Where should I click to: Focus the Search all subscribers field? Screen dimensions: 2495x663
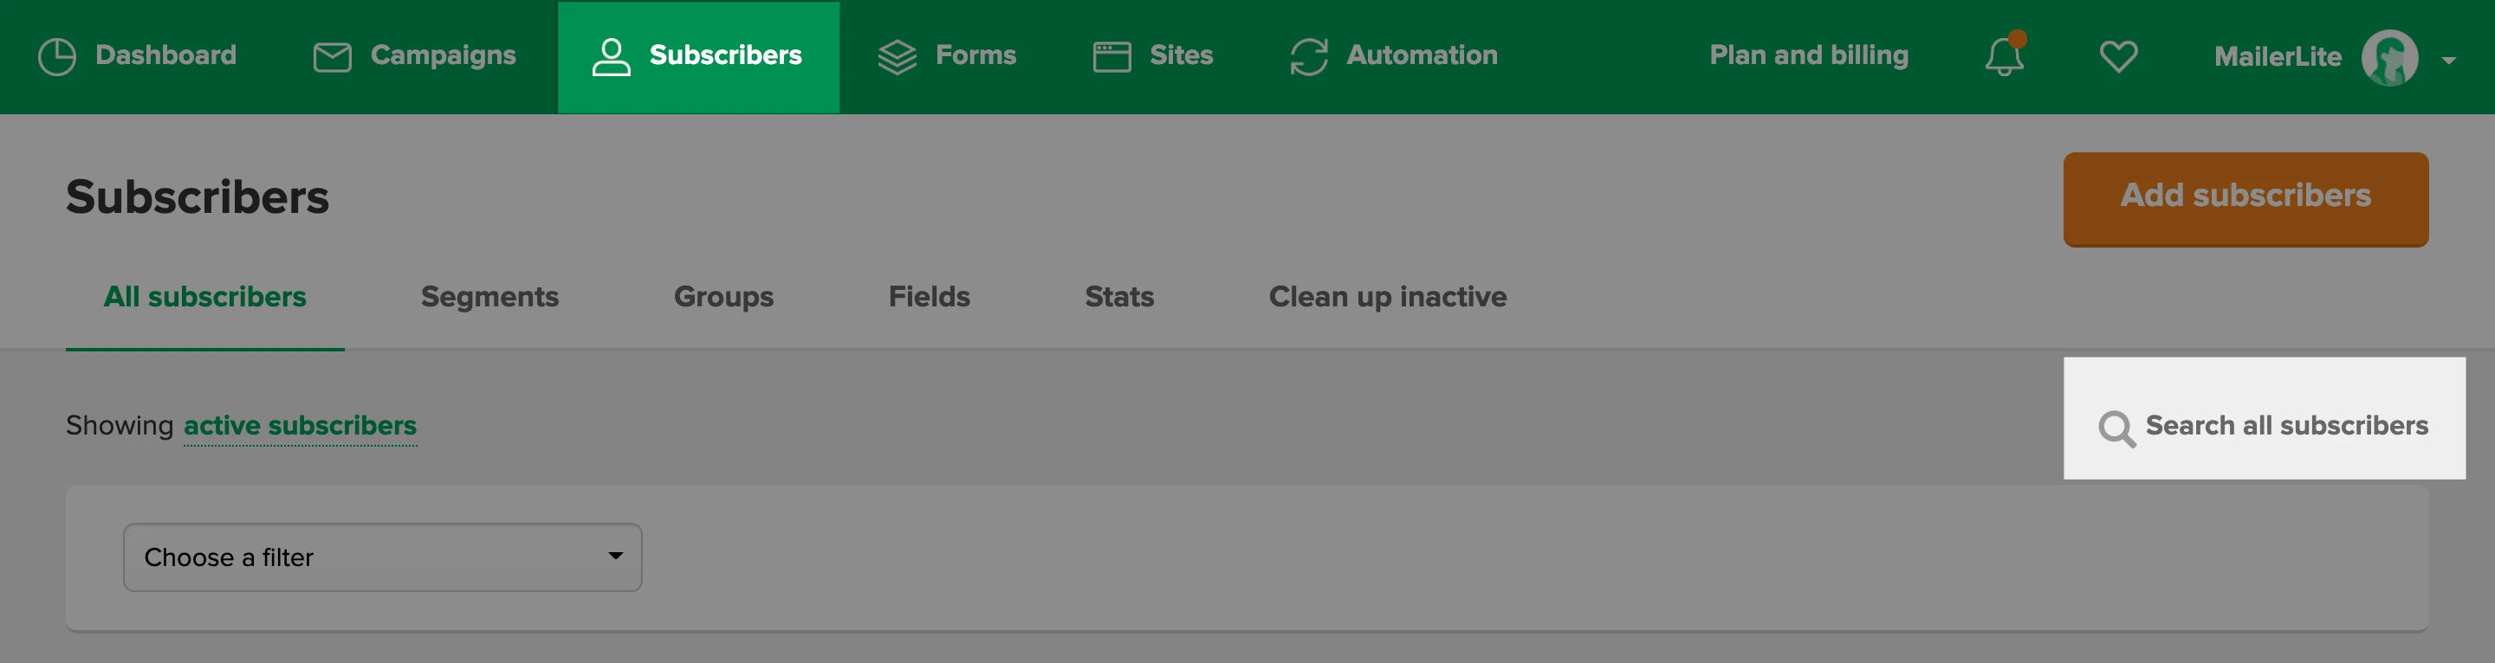click(x=2286, y=426)
